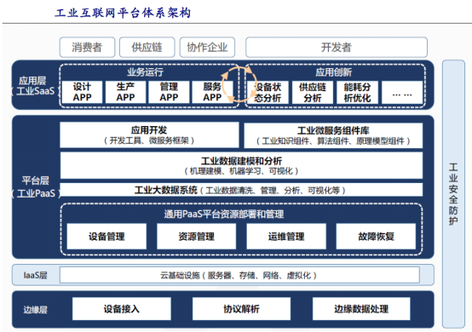Click the 设备状态分析 block
The width and height of the screenshot is (472, 332).
(268, 93)
